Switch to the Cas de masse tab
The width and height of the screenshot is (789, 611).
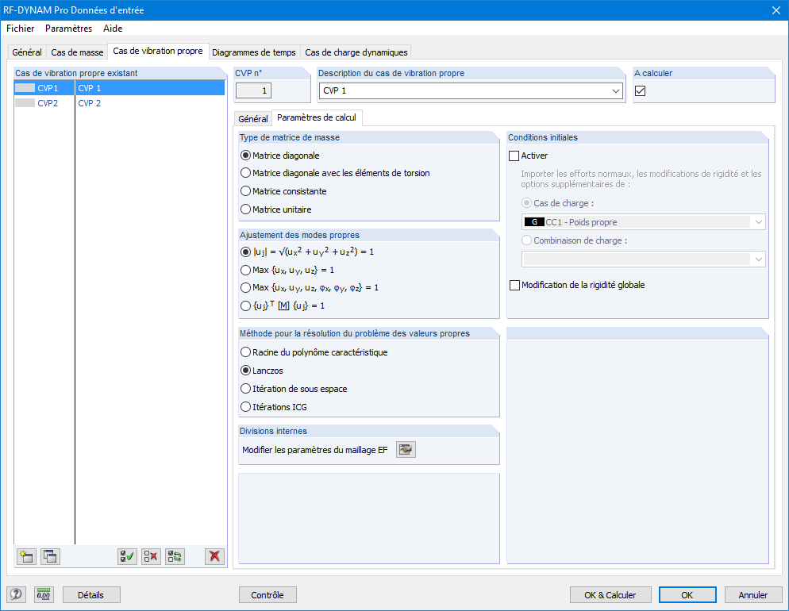coord(77,52)
